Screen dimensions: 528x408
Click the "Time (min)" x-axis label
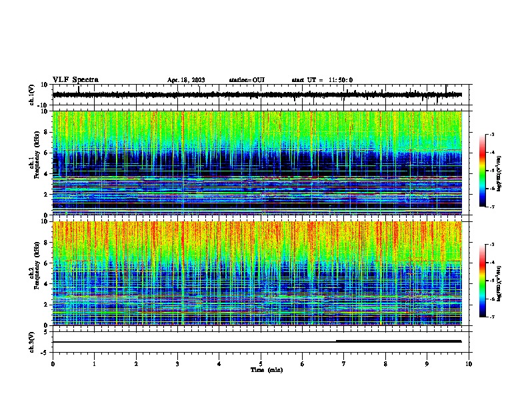click(267, 370)
